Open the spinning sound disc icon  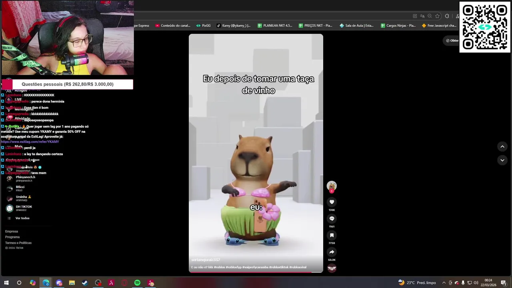pos(332,268)
